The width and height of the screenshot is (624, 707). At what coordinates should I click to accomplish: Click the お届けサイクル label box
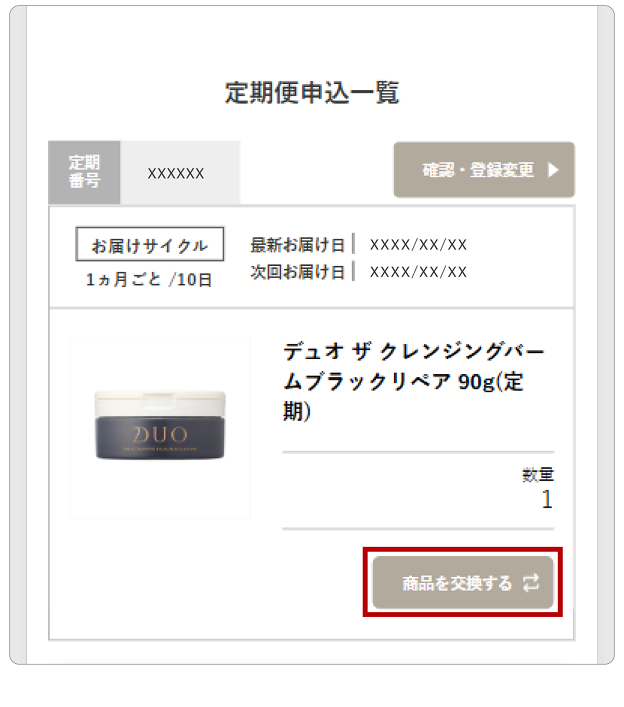click(150, 244)
